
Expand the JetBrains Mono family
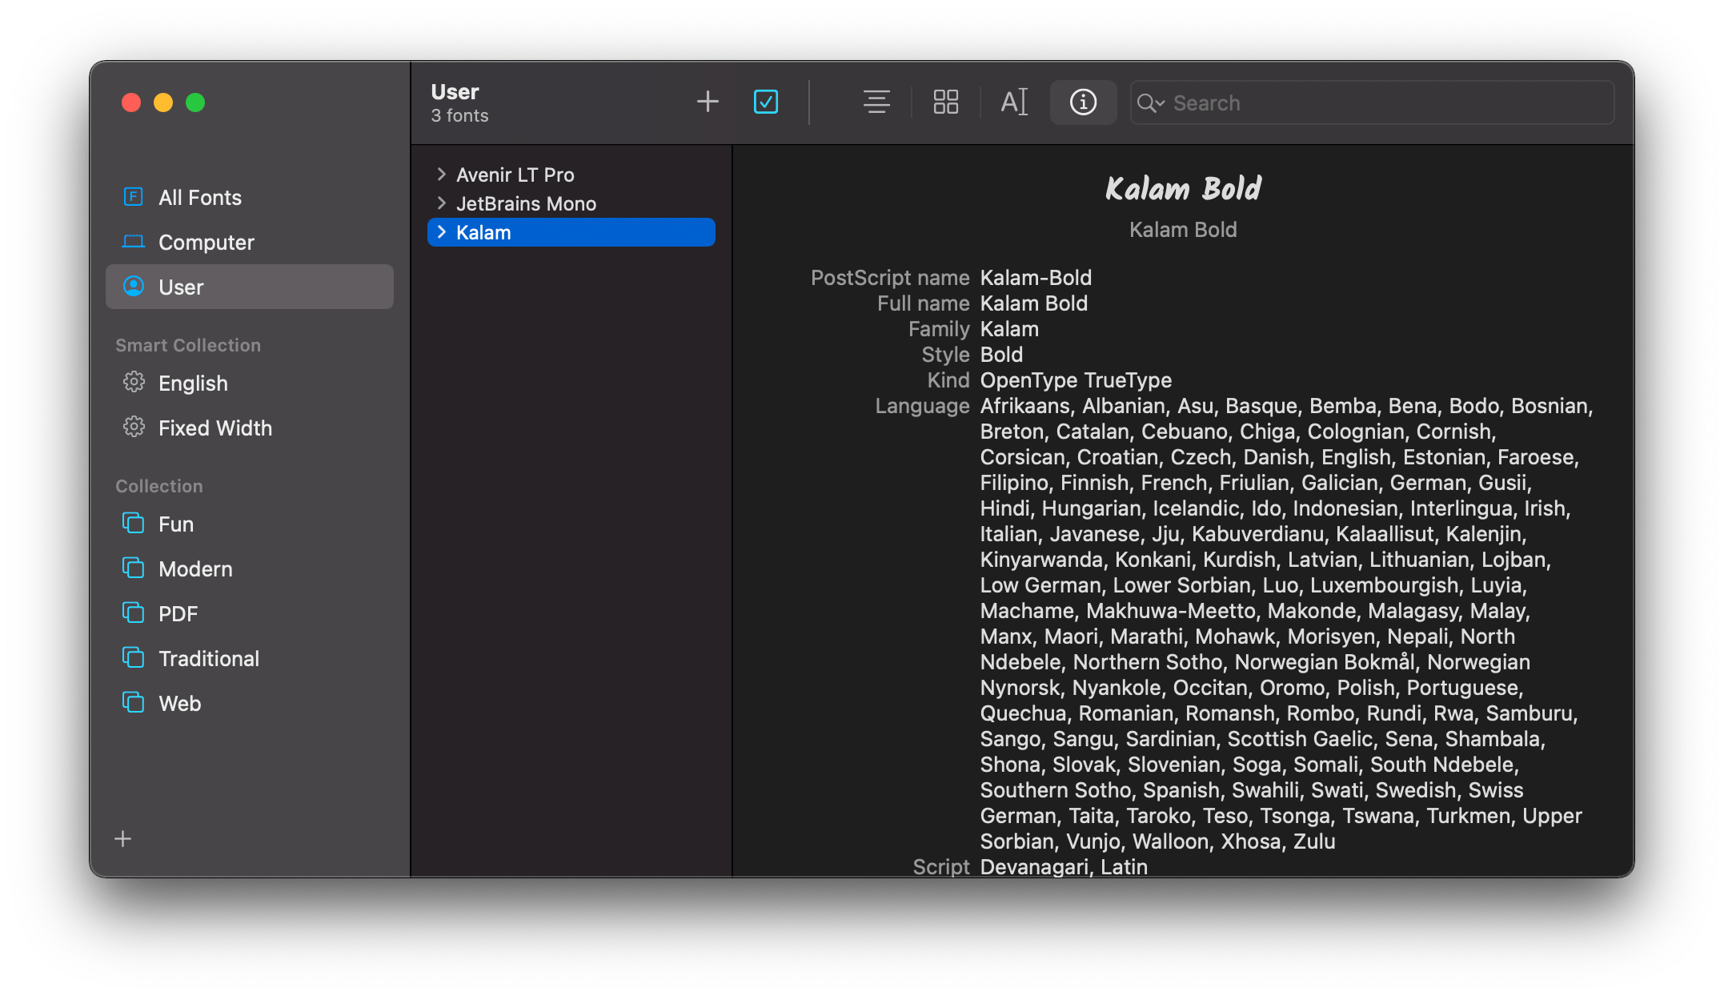(443, 203)
